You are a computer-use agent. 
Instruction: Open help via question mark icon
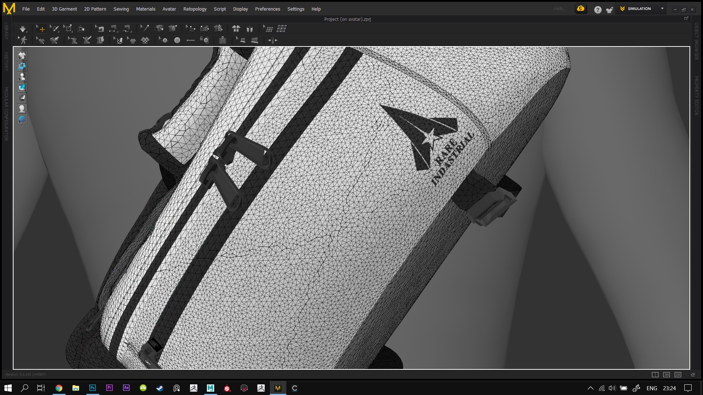click(x=598, y=10)
